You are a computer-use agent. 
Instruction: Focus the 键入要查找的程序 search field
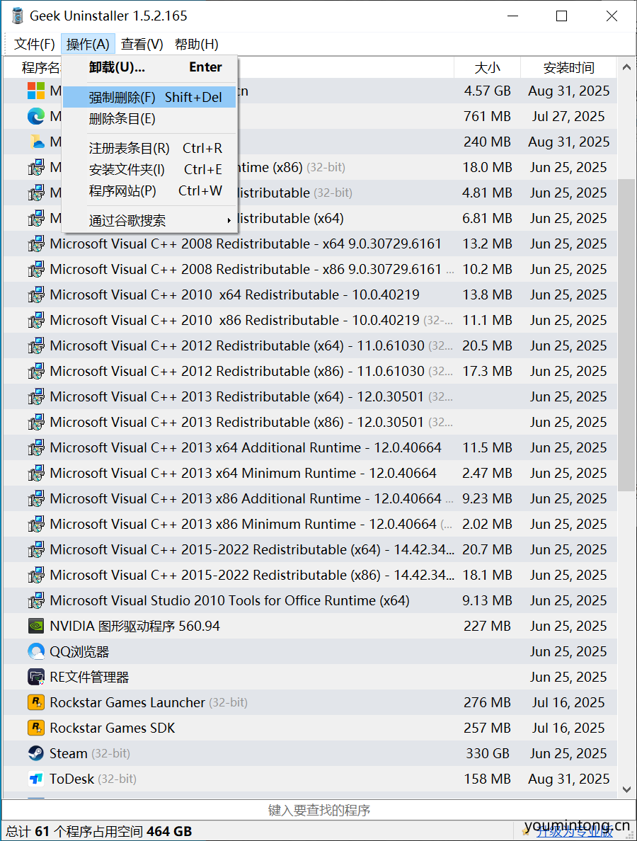318,810
